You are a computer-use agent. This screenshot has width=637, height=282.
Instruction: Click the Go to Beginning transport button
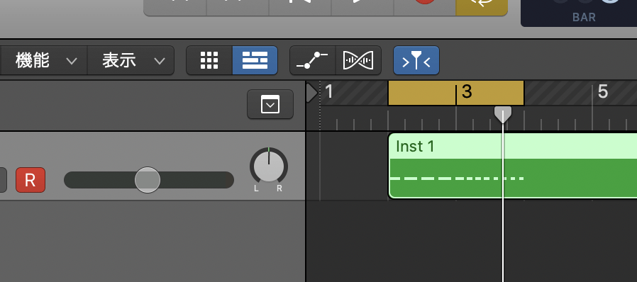300,7
